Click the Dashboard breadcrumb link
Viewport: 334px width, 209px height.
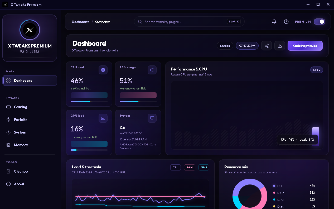pos(81,22)
